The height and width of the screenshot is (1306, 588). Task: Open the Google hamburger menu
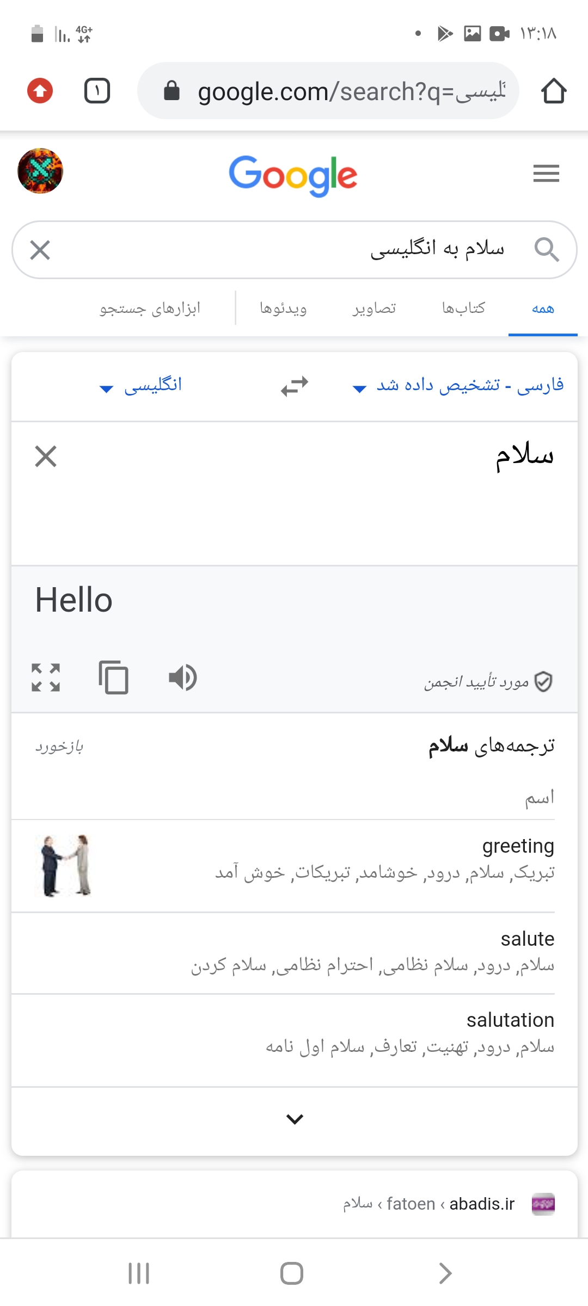pos(546,174)
